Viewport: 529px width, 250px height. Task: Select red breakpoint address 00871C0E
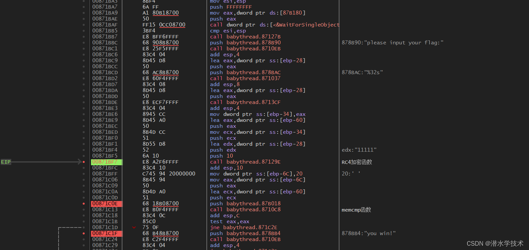point(107,204)
